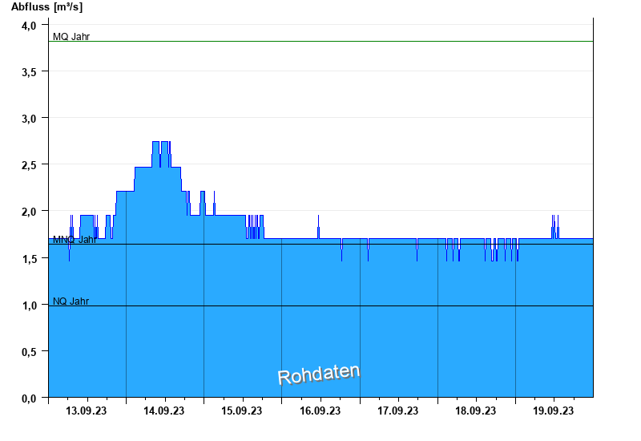Click the 16.09.23 date label
This screenshot has height=441, width=641.
tap(320, 411)
